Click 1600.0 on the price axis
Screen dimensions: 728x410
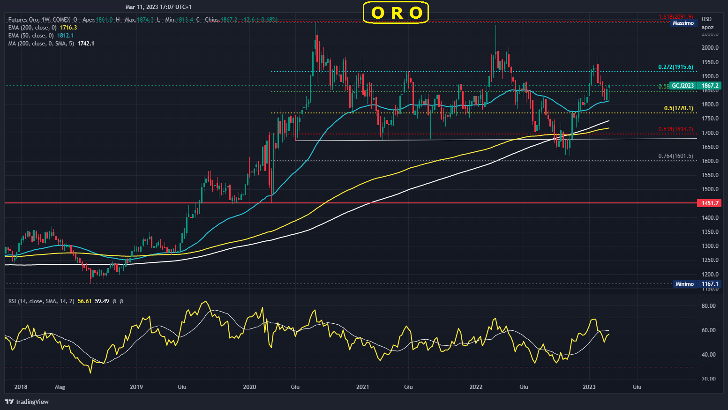coord(710,161)
